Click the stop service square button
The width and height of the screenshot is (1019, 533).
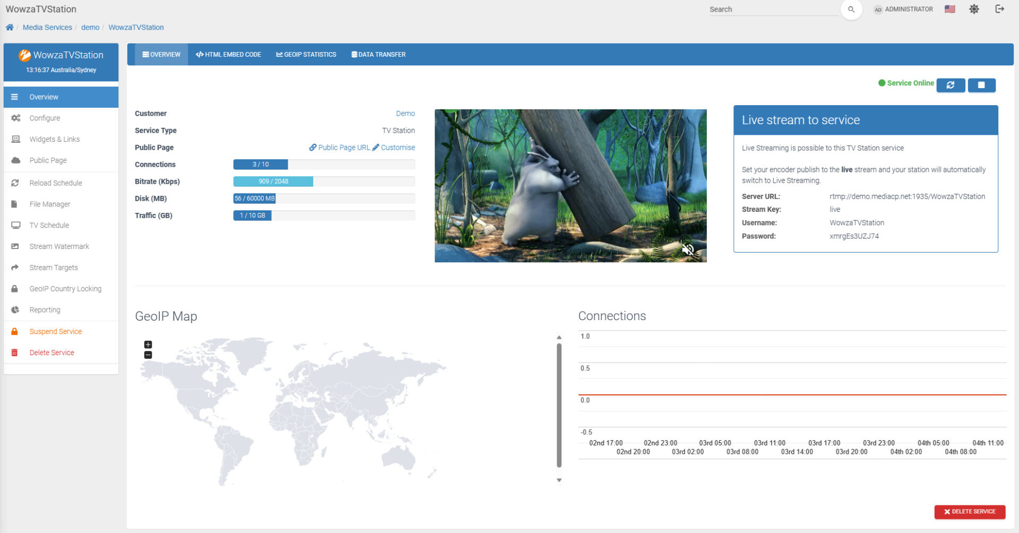pos(981,85)
